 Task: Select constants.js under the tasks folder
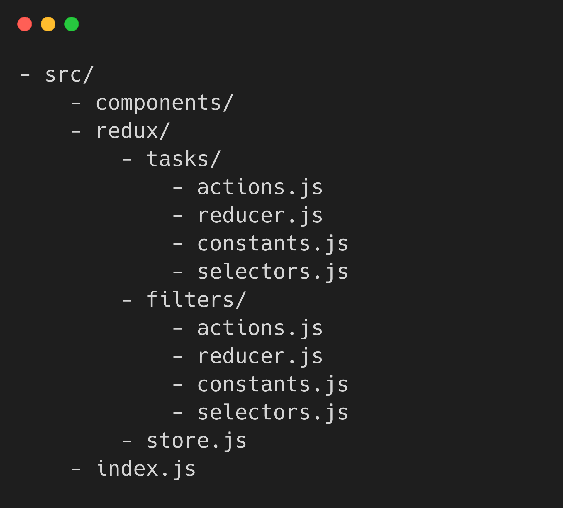coord(273,244)
